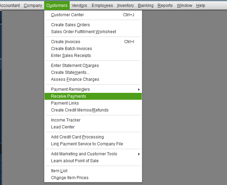
Task: Select Create Credit Memos/Refunds
Action: pos(80,110)
